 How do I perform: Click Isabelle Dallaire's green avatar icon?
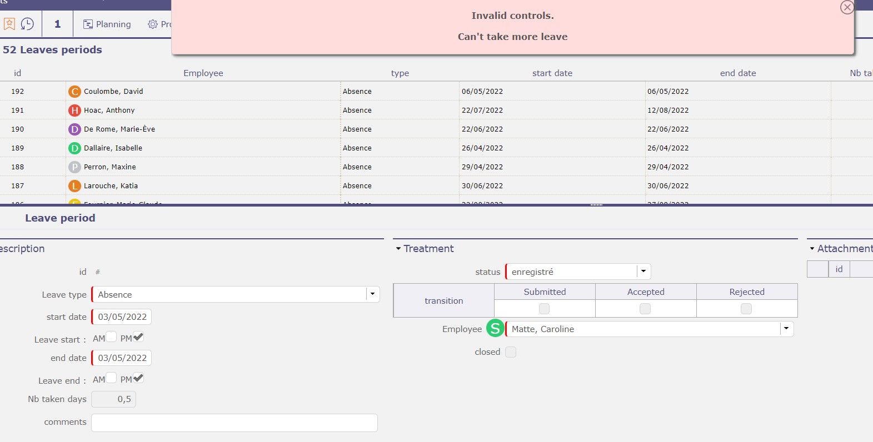74,148
